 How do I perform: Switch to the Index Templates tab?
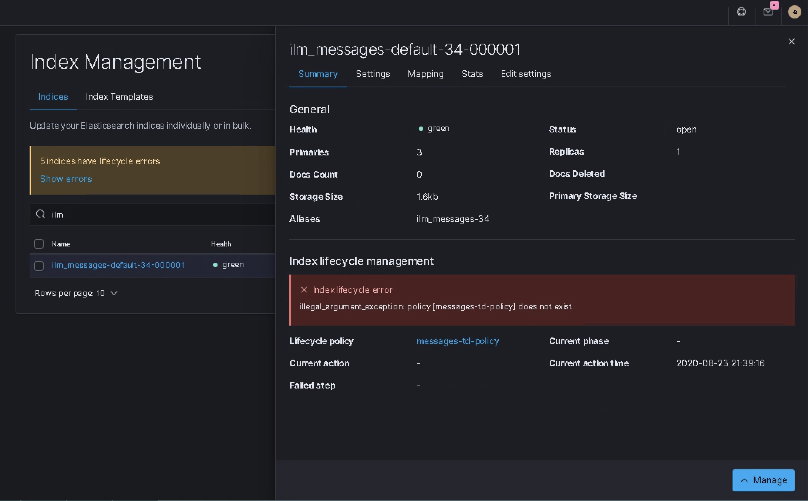tap(119, 97)
